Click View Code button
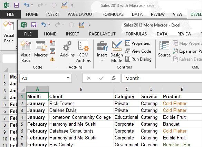202x147 pixels. (138, 51)
